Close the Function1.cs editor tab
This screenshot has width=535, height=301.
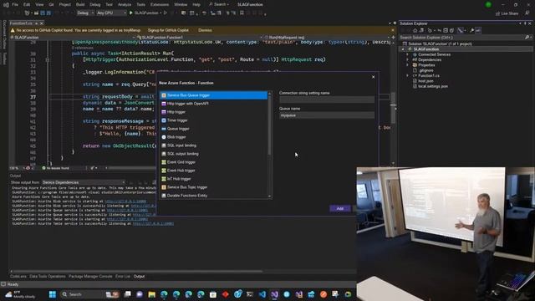coord(42,23)
